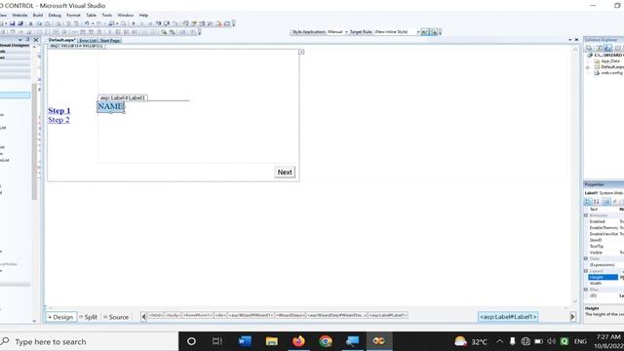Click the Start Debugging play icon
This screenshot has height=351, width=624.
coord(134,23)
